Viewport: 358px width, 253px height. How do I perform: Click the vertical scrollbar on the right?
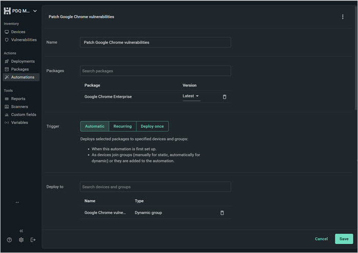point(356,57)
